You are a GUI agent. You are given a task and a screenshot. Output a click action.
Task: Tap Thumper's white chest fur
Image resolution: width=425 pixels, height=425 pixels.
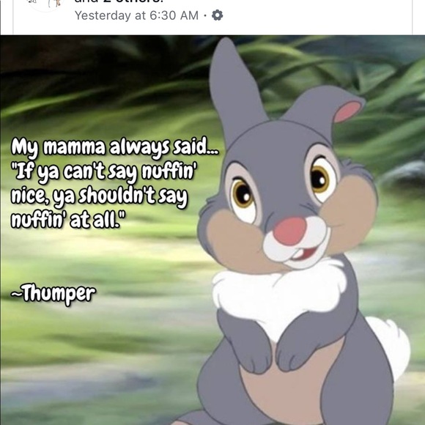[x=278, y=294]
